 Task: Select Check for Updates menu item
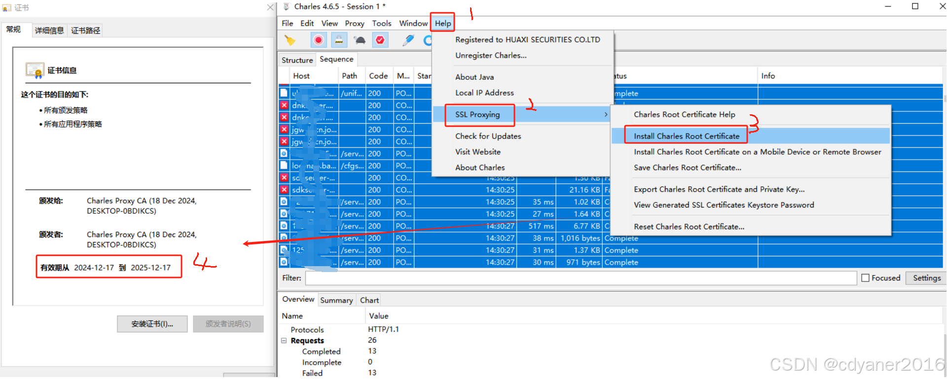[x=488, y=136]
